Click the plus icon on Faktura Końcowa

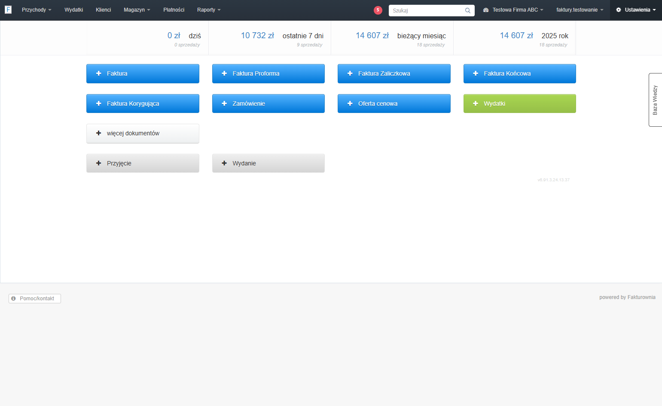click(476, 73)
